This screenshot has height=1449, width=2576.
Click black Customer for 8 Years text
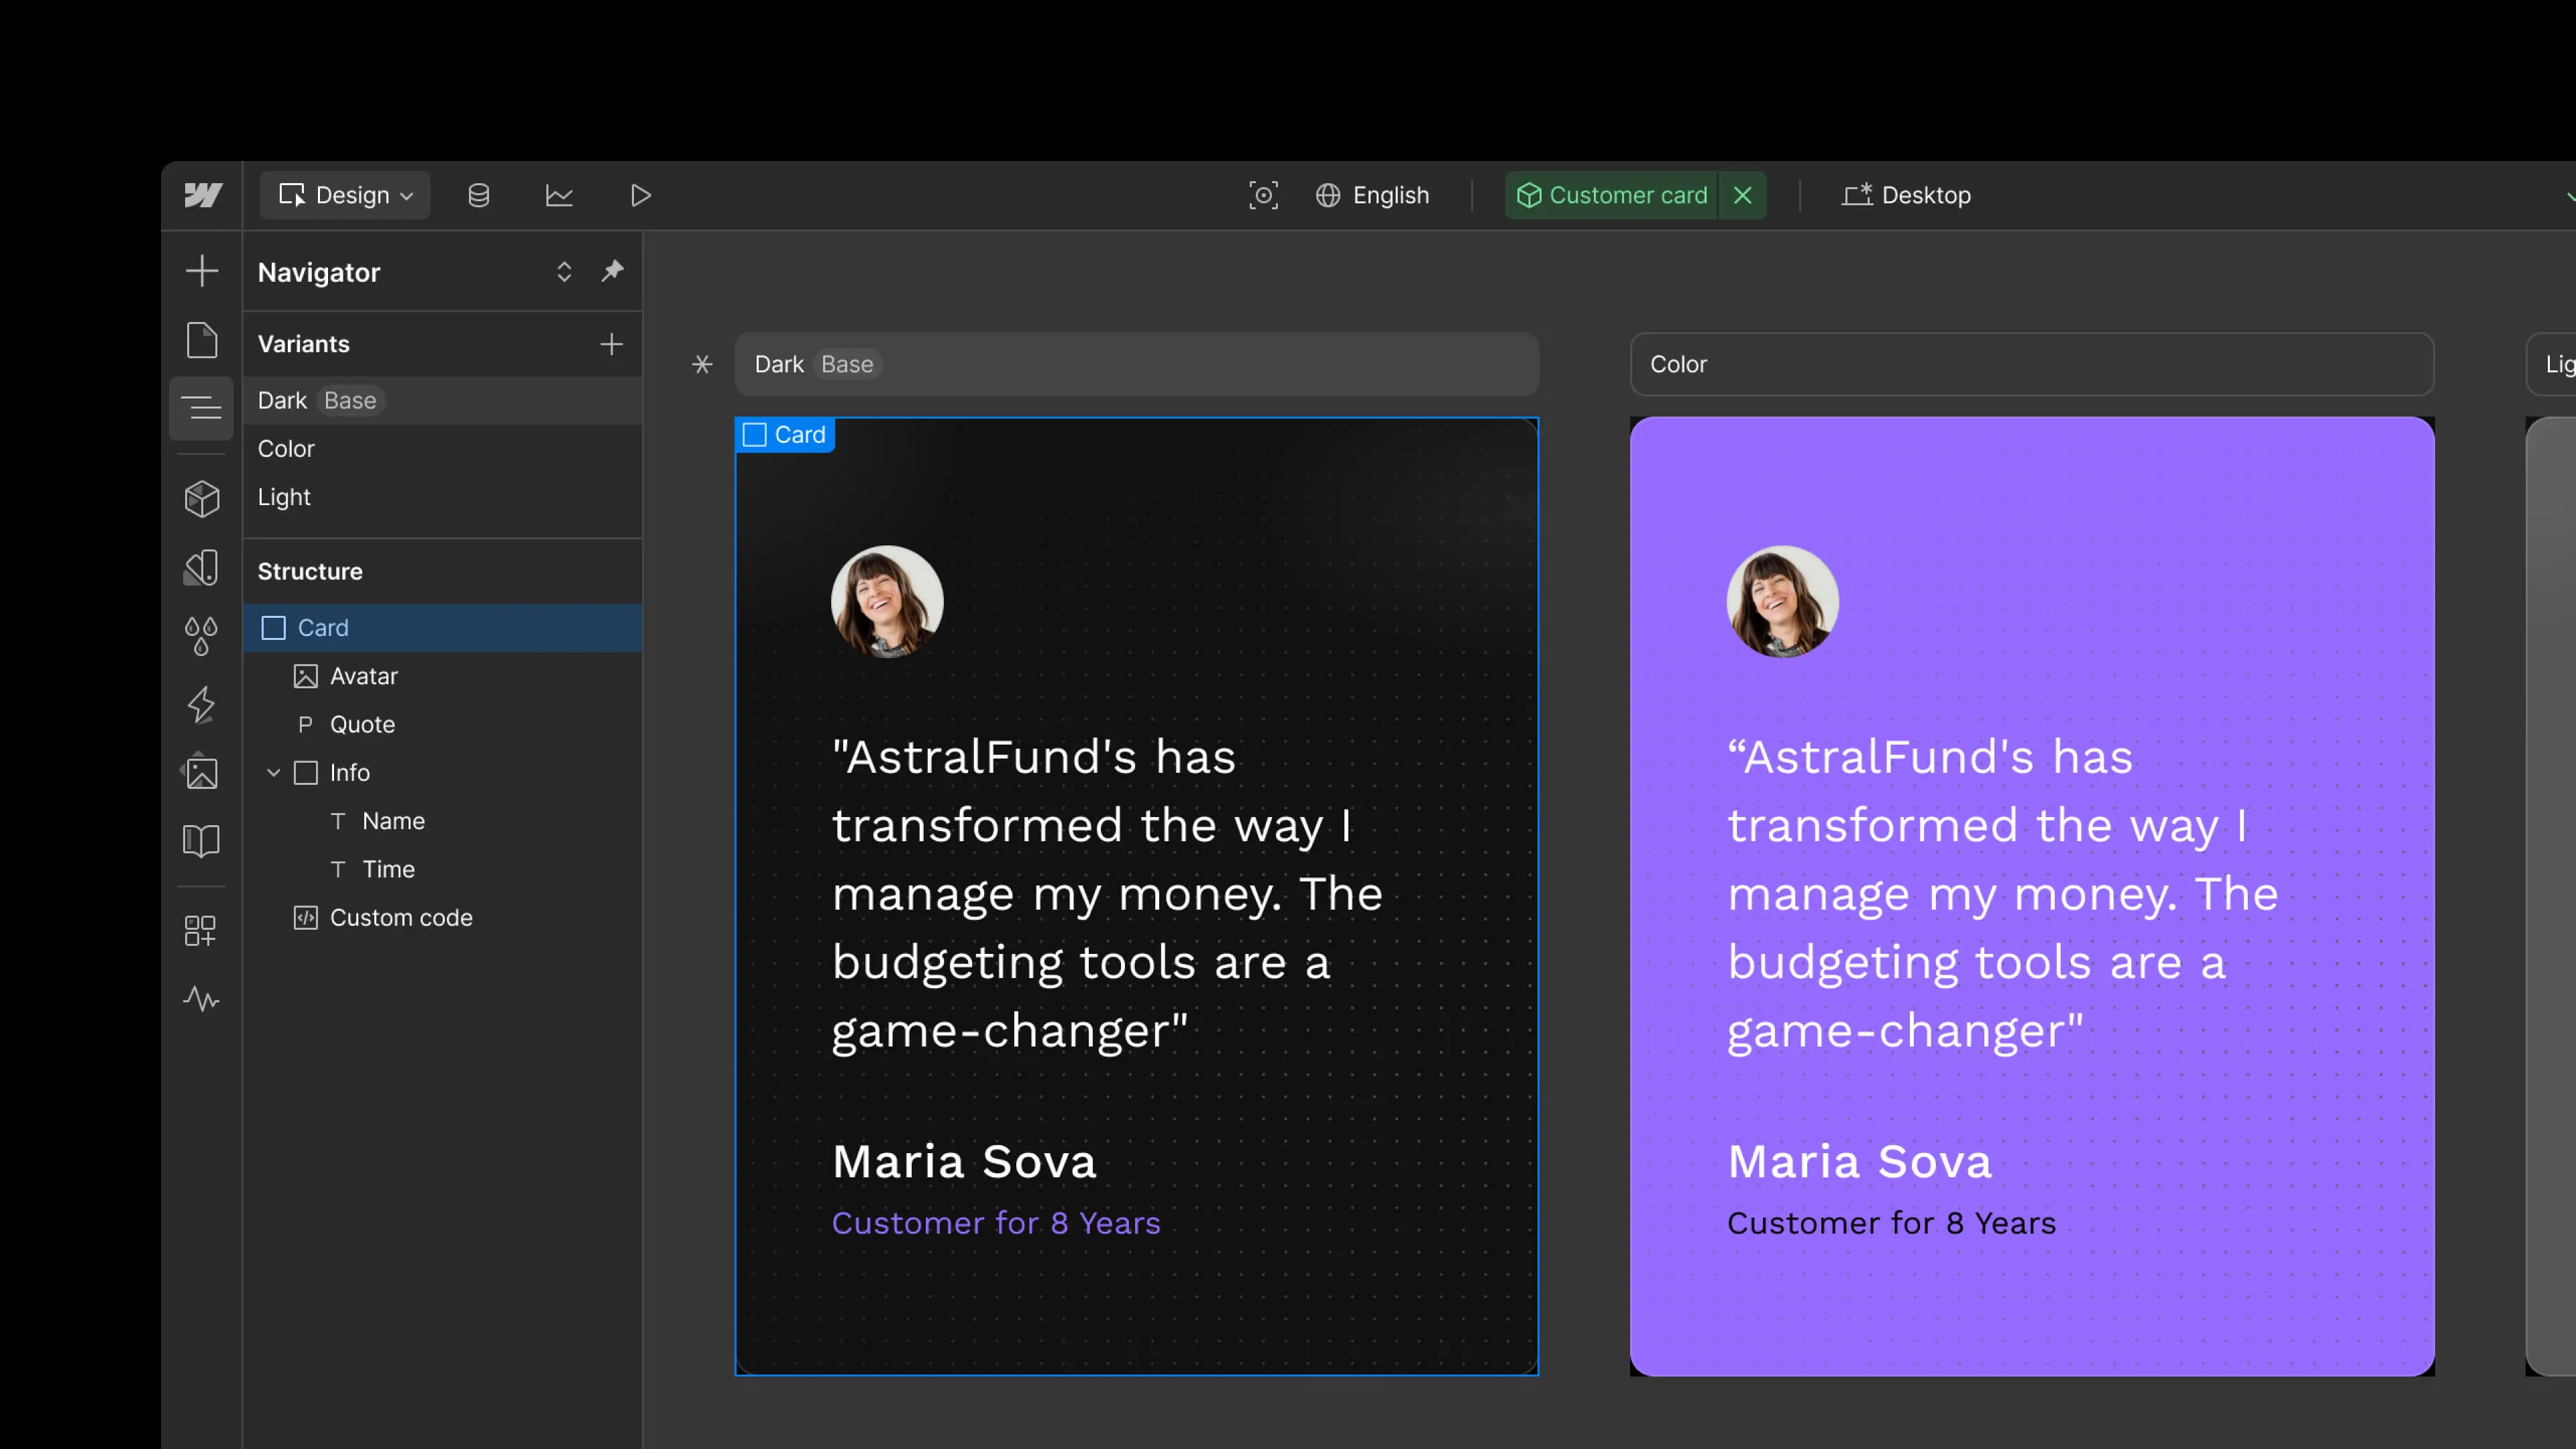(x=1892, y=1223)
